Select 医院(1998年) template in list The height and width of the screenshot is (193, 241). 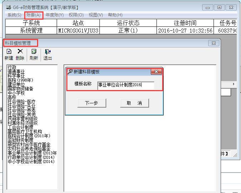tap(20, 80)
